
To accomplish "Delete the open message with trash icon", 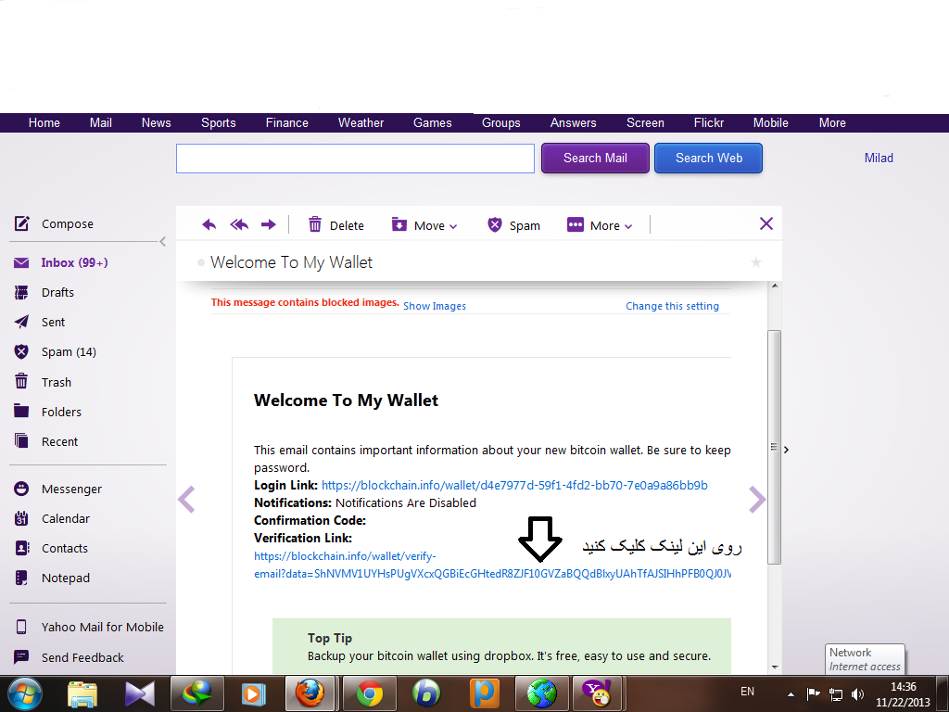I will [315, 224].
